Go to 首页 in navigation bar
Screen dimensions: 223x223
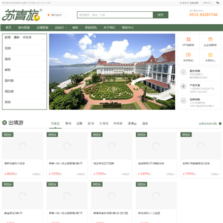coord(8,27)
